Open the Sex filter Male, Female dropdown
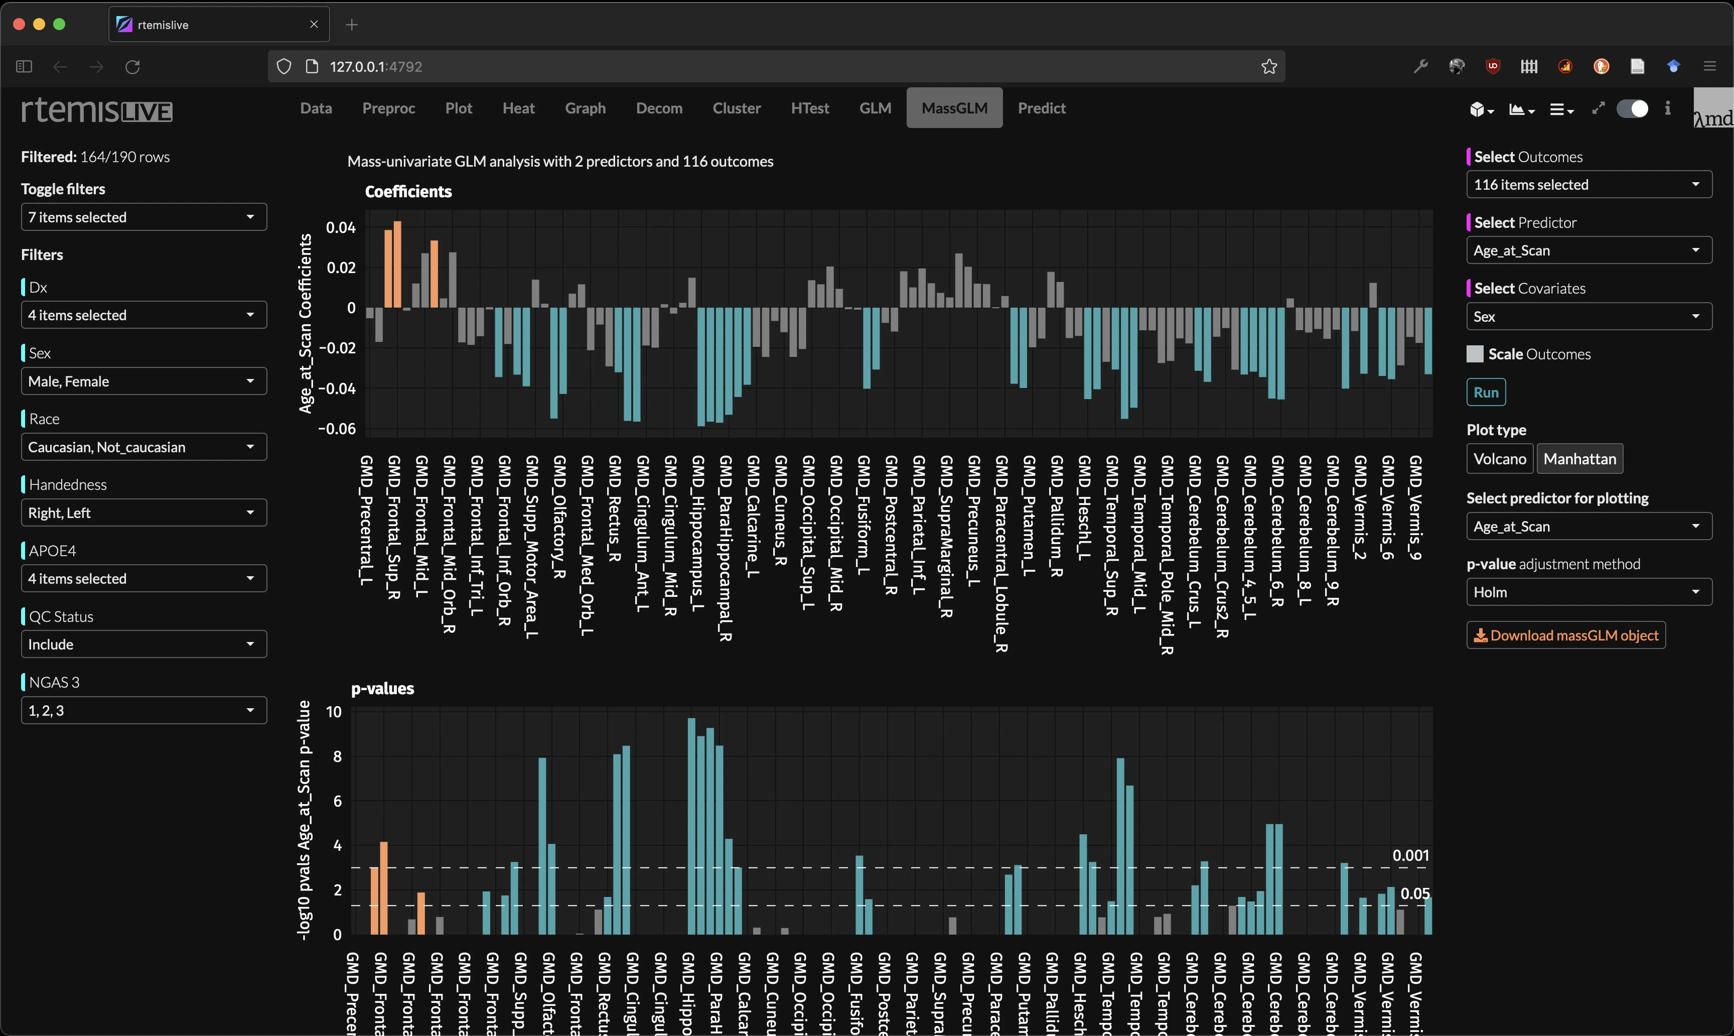The image size is (1734, 1036). click(143, 381)
